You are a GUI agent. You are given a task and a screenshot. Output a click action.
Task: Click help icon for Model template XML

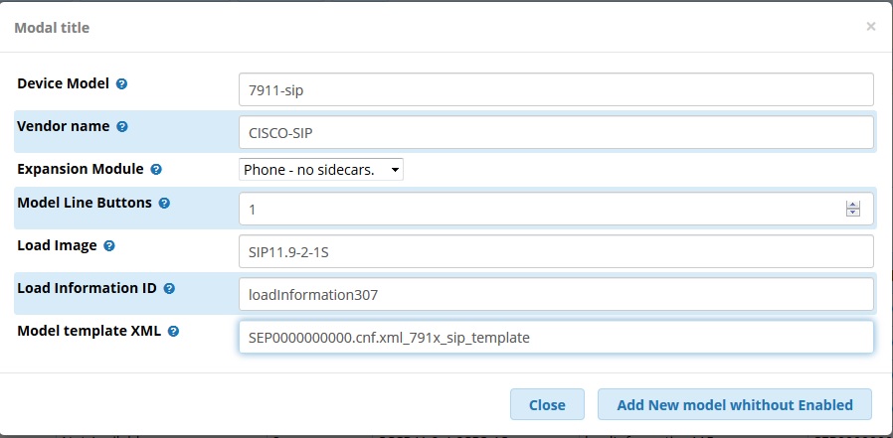click(173, 331)
